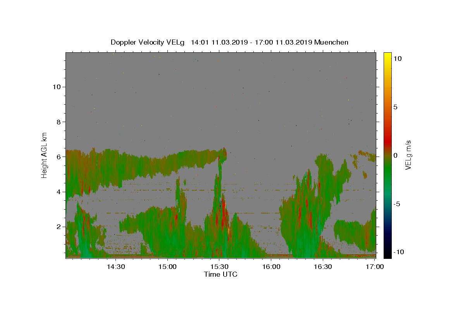Click the 8 km height tick label
The height and width of the screenshot is (310, 465).
click(58, 122)
